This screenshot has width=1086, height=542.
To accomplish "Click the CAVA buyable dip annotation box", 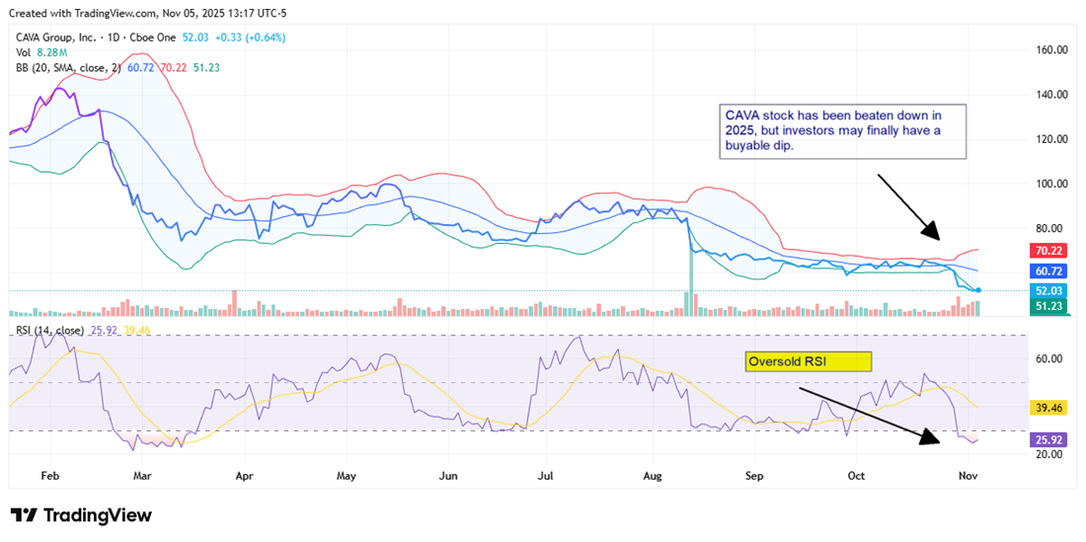I will (x=841, y=130).
